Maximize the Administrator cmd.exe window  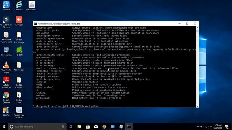click(187, 23)
